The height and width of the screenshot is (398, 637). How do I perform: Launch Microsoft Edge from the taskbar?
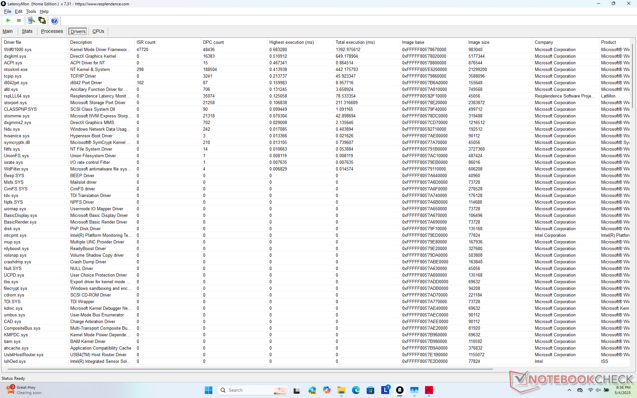pos(356,390)
